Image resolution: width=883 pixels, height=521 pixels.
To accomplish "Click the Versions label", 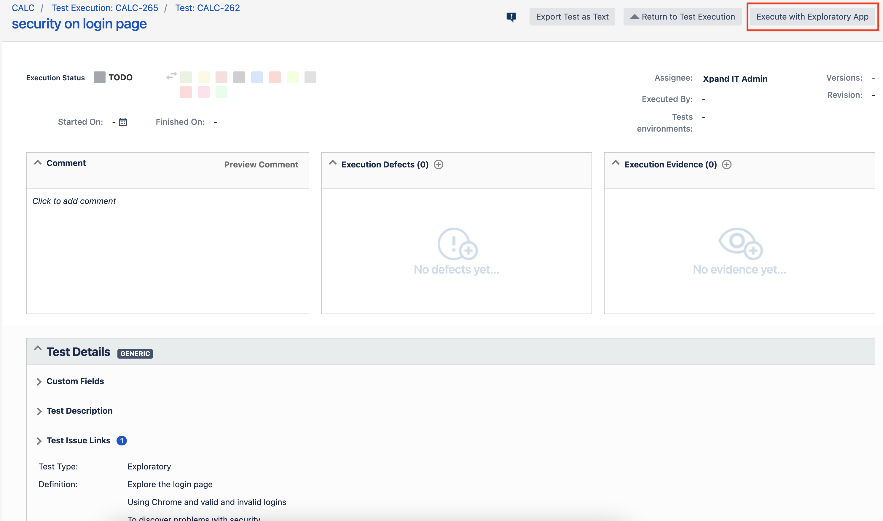I will [844, 78].
